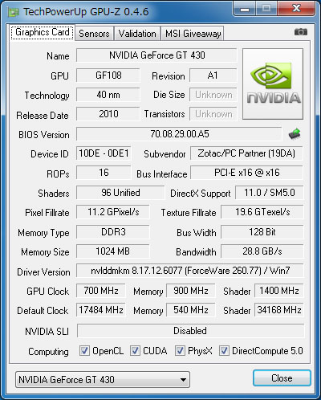Click the BIOS save chip icon
This screenshot has width=321, height=400.
pos(295,134)
